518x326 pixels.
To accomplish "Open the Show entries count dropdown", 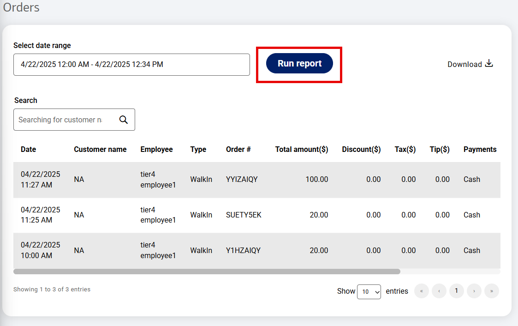I will (369, 292).
